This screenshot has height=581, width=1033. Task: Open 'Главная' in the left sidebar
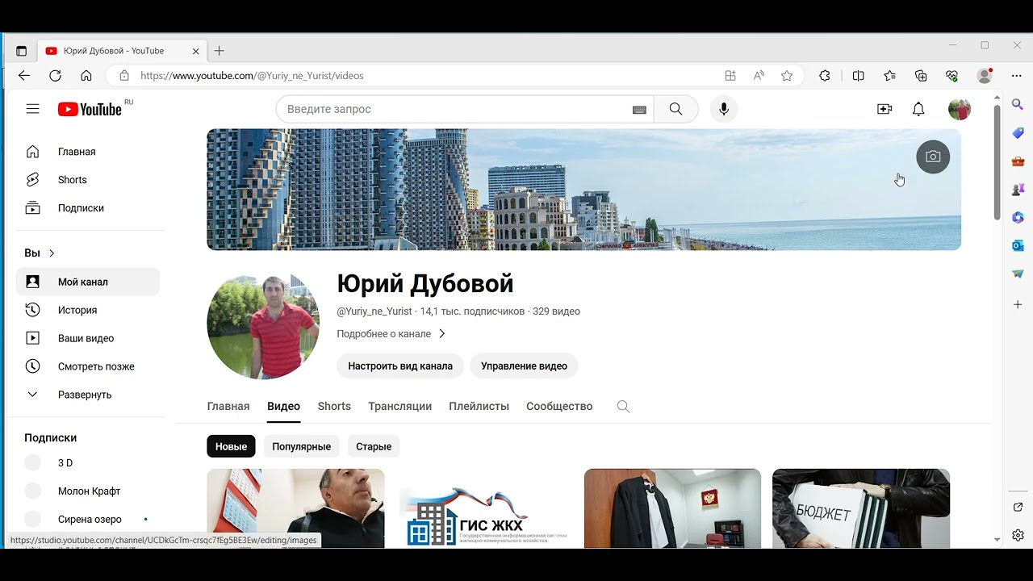click(x=88, y=152)
